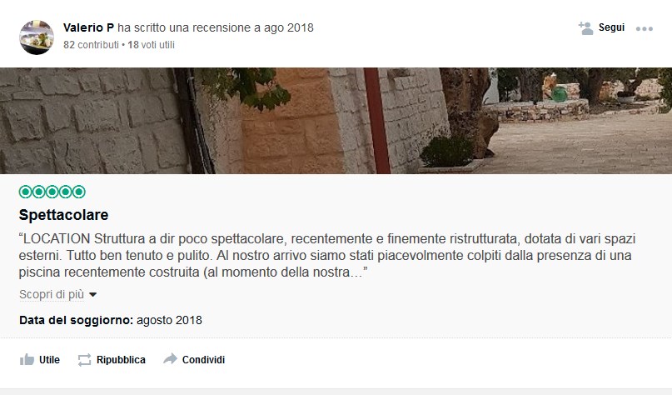Click the Ripubblica repost arrows icon

[x=84, y=360]
